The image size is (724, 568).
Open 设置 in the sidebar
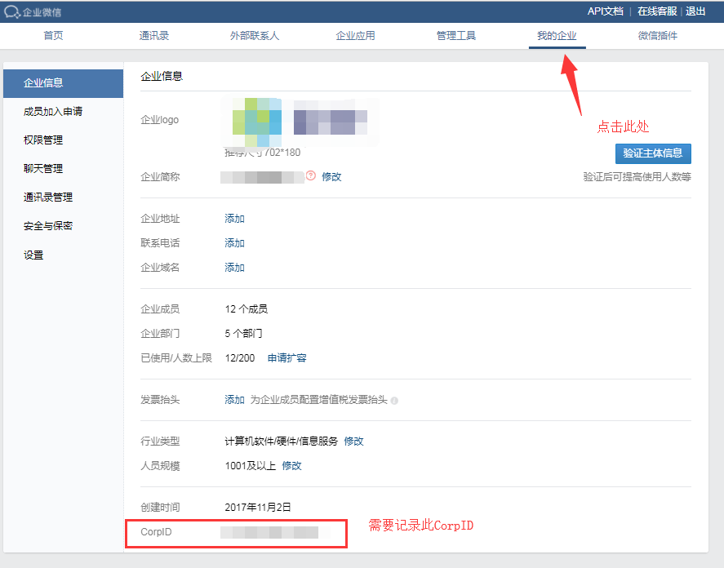click(33, 255)
